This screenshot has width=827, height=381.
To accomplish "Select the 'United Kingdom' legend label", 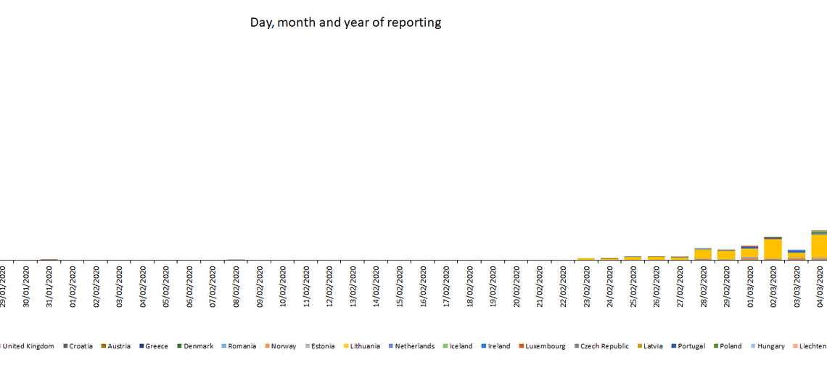I will [x=28, y=346].
